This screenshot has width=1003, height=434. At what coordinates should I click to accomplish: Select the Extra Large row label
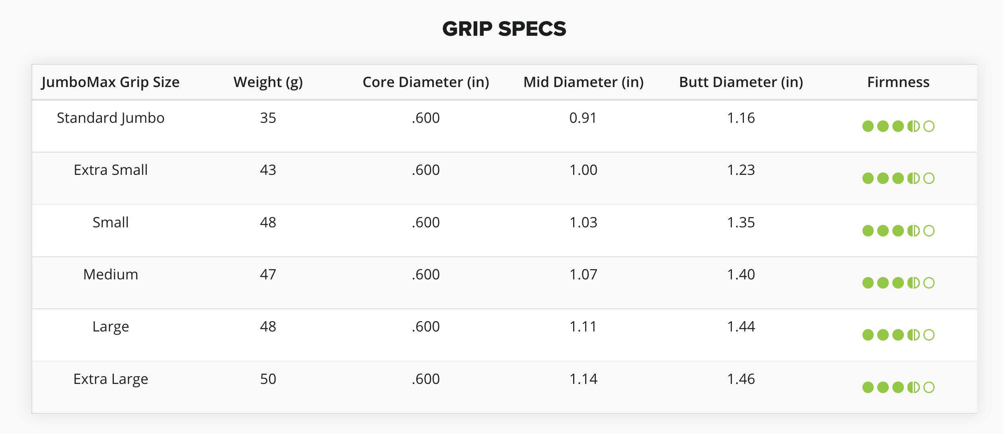[x=111, y=379]
